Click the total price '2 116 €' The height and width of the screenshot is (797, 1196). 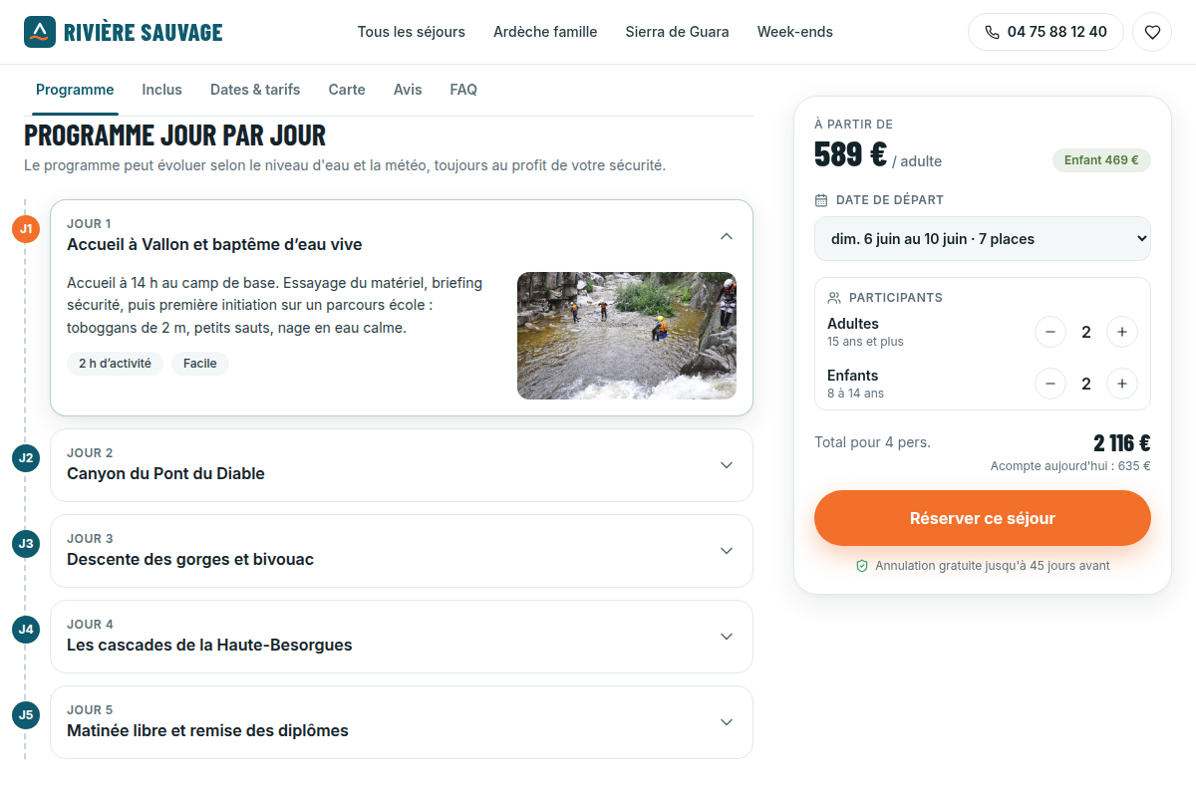point(1122,443)
